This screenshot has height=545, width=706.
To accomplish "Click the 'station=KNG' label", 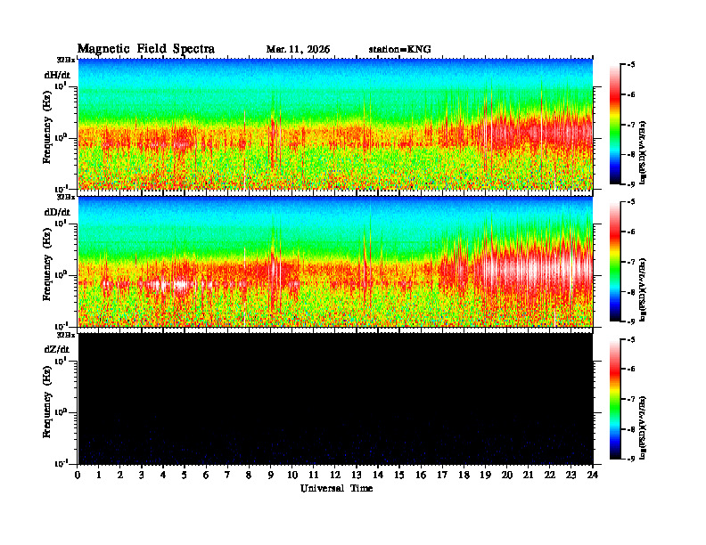I will point(400,50).
